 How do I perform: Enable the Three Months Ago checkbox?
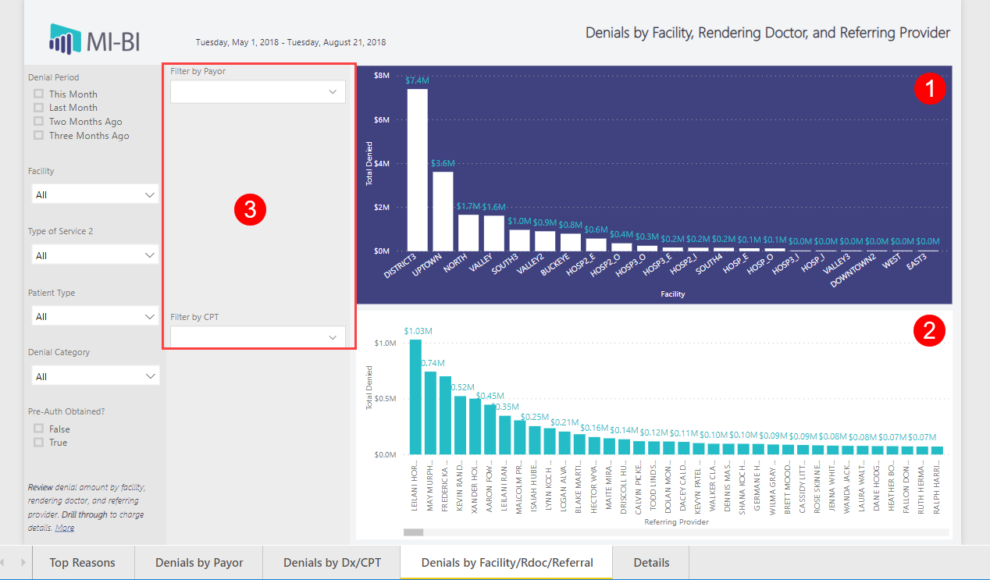(x=38, y=136)
